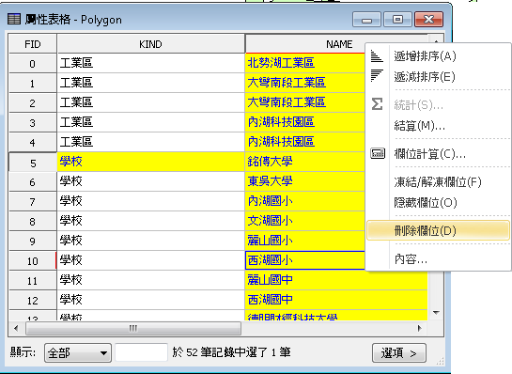Click the 東吳大學 name cell
512x374 pixels.
tap(305, 181)
